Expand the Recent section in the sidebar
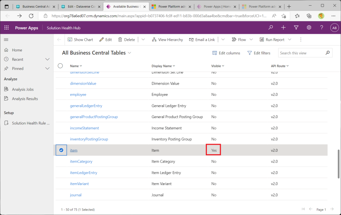This screenshot has width=341, height=215. click(47, 59)
